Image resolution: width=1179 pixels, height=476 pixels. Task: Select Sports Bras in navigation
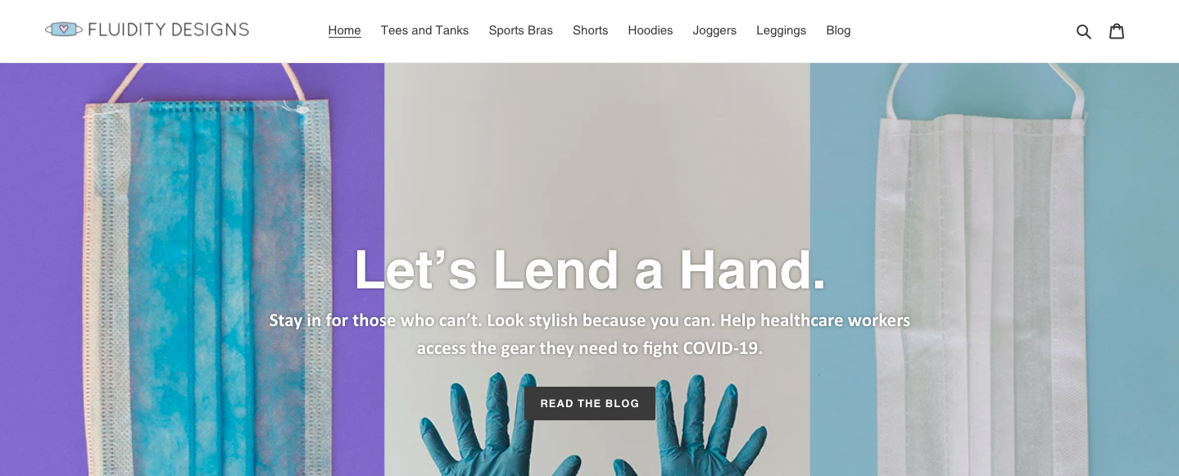click(x=520, y=30)
